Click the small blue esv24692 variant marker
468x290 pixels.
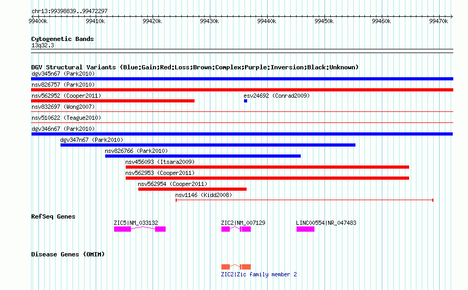tap(246, 101)
